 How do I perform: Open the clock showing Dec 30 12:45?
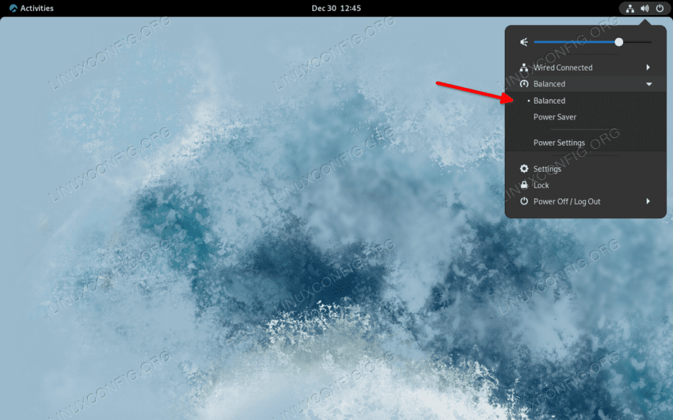pyautogui.click(x=336, y=8)
